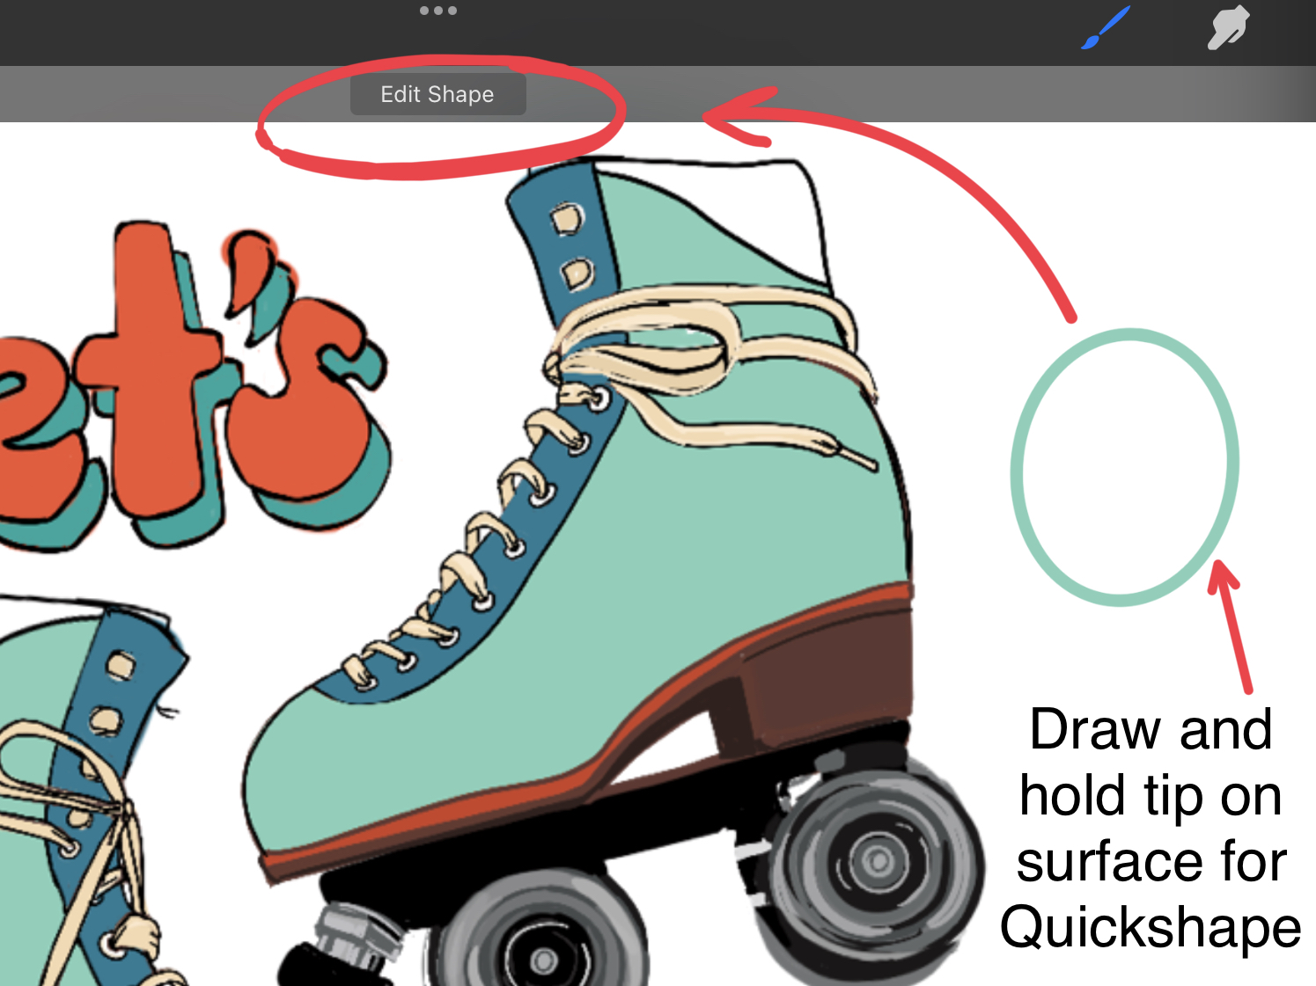Tap Edit Shape to refine the QuickShape
1316x986 pixels.
[x=437, y=94]
